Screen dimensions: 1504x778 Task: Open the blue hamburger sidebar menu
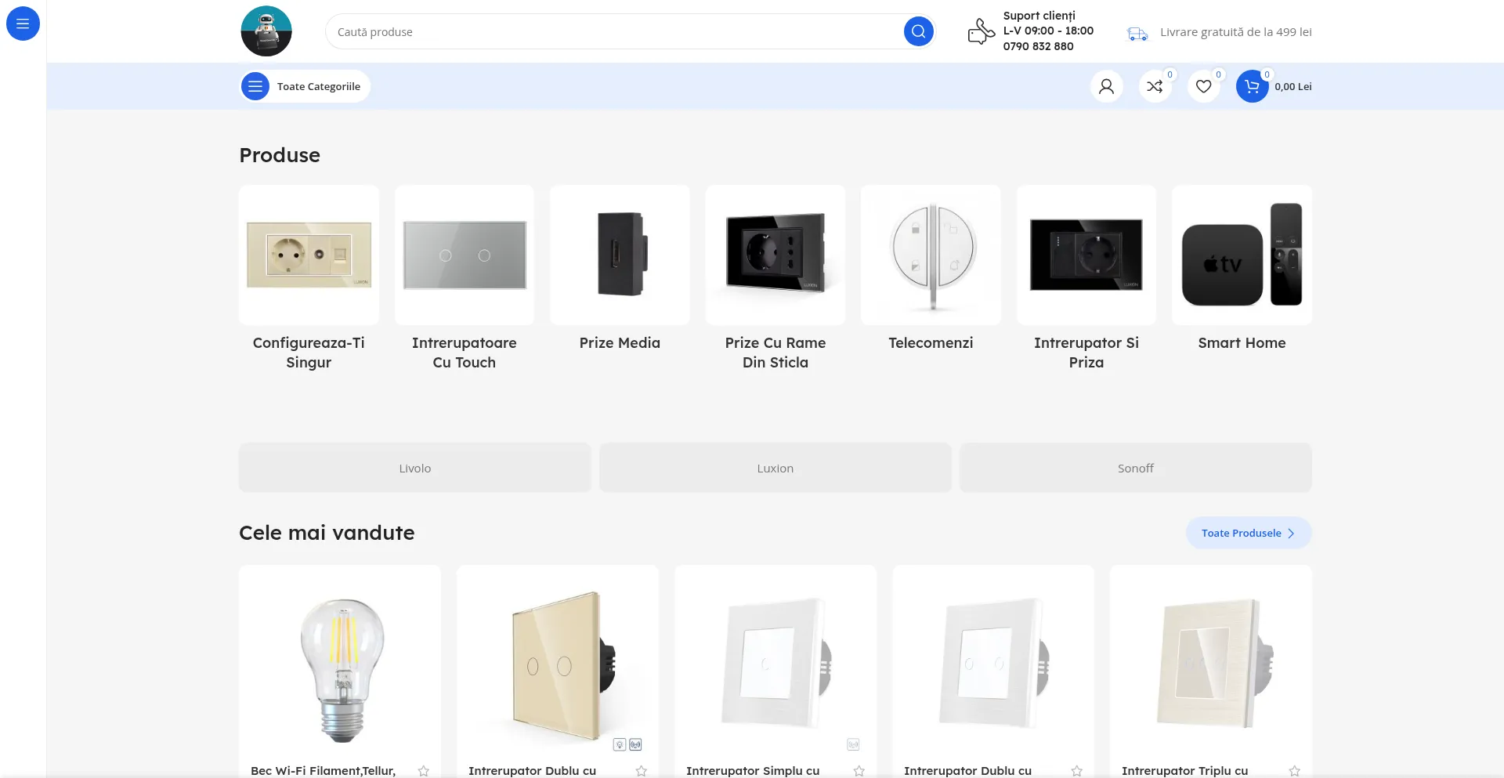23,24
